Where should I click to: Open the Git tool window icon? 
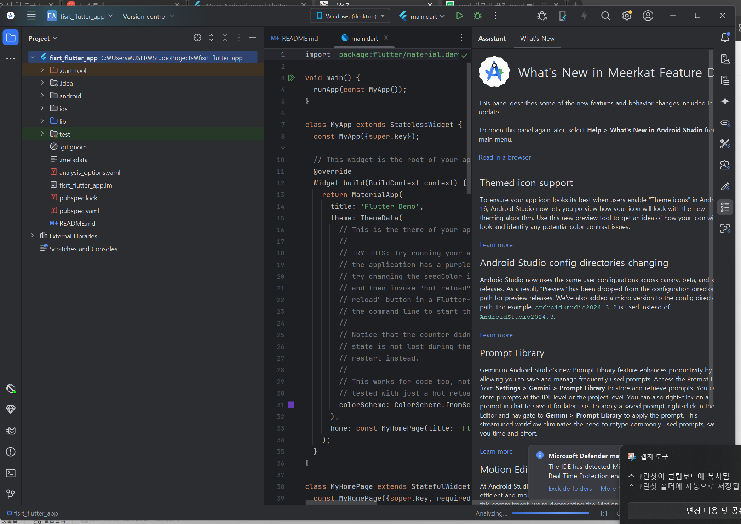coord(11,494)
